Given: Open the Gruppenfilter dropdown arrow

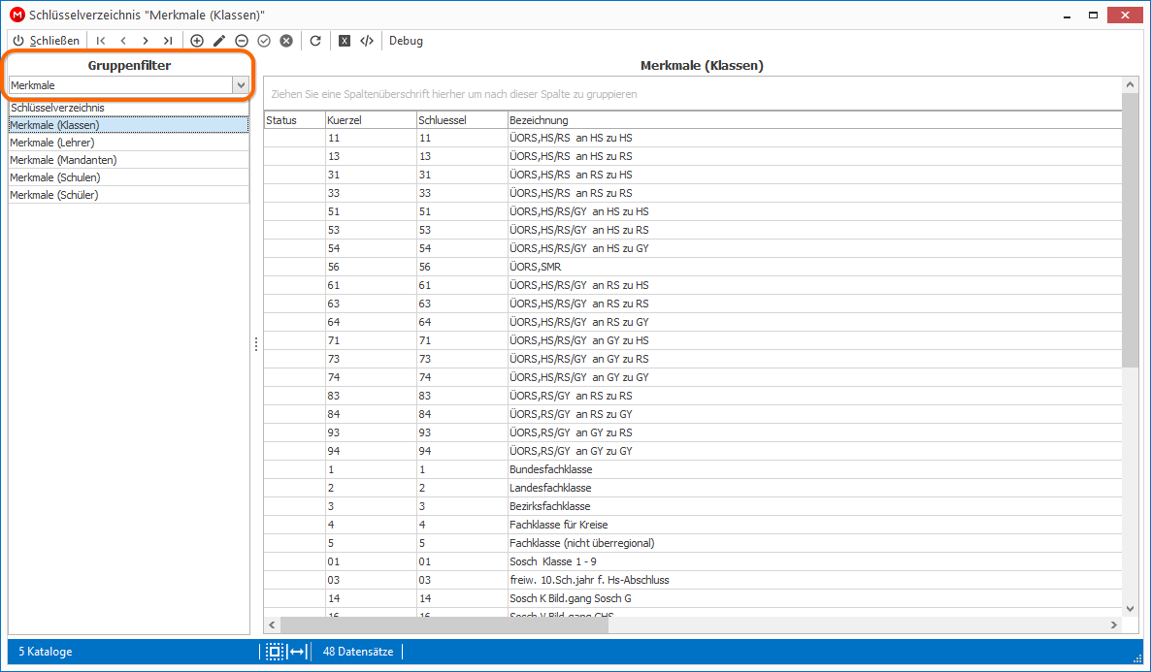Looking at the screenshot, I should 241,85.
